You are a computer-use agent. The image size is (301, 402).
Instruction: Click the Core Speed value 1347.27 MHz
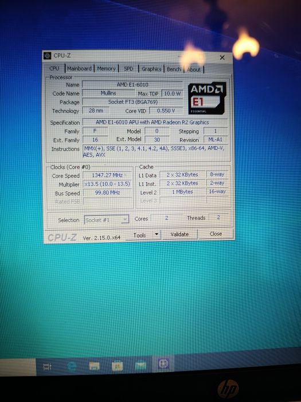[x=107, y=175]
